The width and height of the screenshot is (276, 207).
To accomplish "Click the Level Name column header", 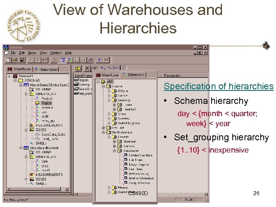I will (x=83, y=76).
